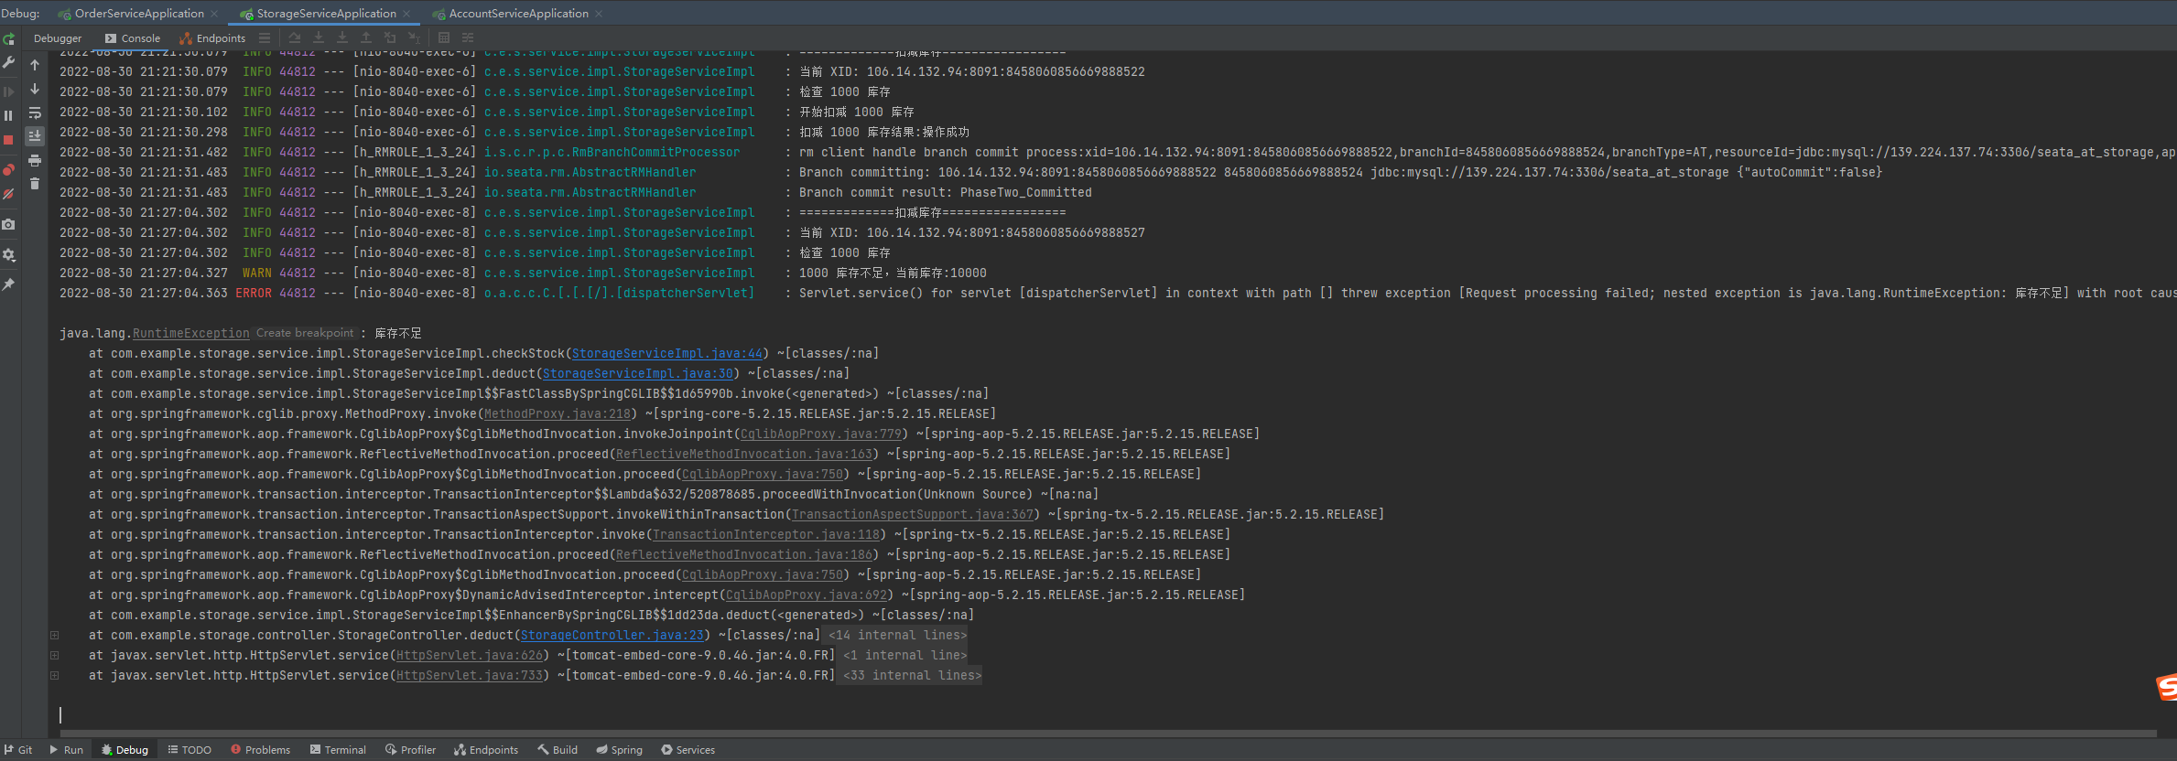Expand the <33 internal lines> fold
The height and width of the screenshot is (761, 2177).
click(912, 675)
